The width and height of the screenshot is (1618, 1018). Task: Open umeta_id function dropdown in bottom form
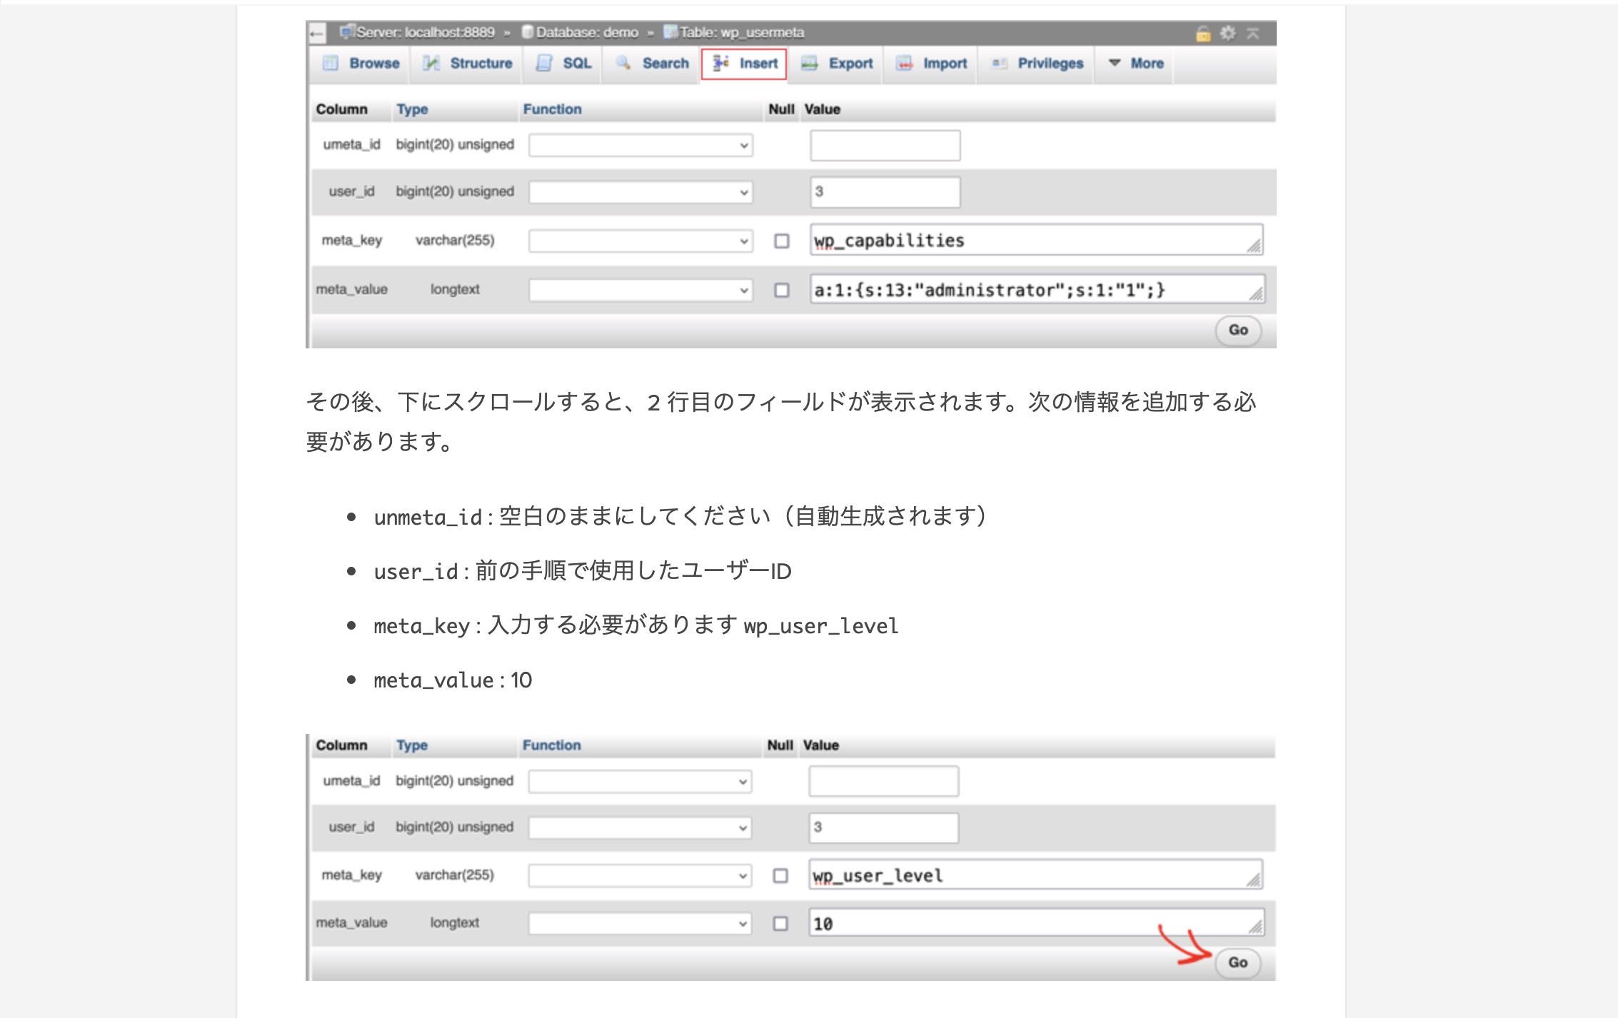pos(640,782)
